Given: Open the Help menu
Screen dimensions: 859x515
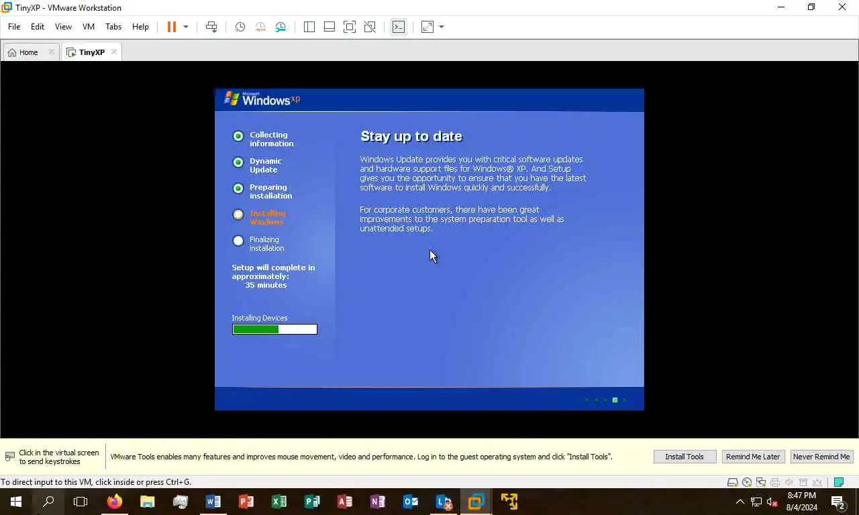Looking at the screenshot, I should (140, 27).
